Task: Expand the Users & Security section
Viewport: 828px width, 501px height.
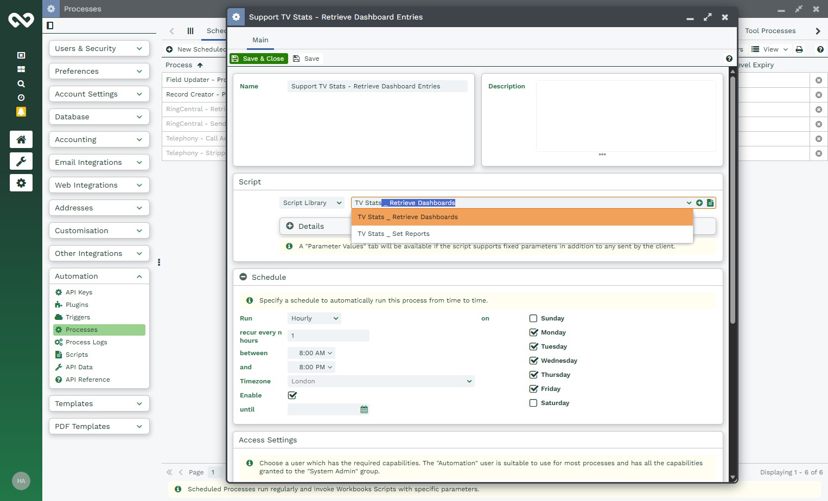Action: click(99, 48)
